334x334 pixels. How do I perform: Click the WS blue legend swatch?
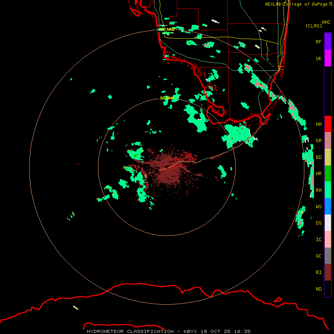point(328,206)
